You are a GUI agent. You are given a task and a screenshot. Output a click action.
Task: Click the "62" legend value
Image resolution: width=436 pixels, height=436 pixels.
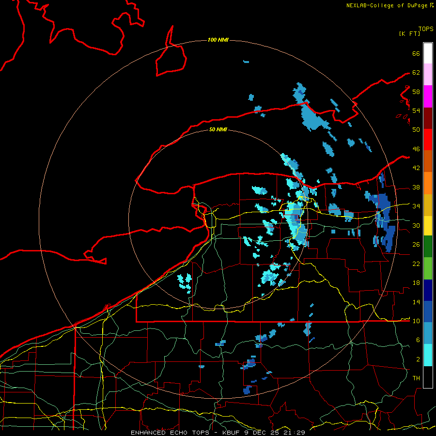[416, 73]
